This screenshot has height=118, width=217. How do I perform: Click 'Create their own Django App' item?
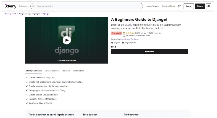tap(42, 77)
